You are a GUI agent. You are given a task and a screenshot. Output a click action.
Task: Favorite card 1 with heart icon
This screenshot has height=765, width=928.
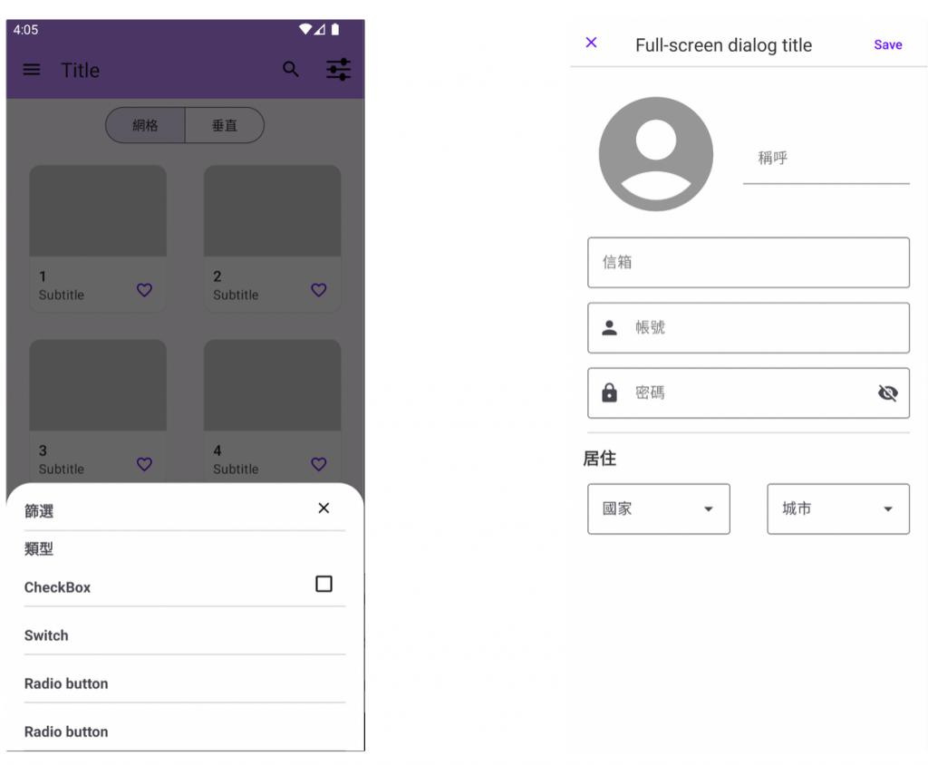[x=144, y=290]
